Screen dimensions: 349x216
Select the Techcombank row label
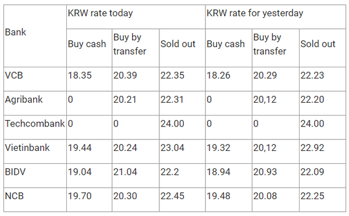click(x=35, y=124)
